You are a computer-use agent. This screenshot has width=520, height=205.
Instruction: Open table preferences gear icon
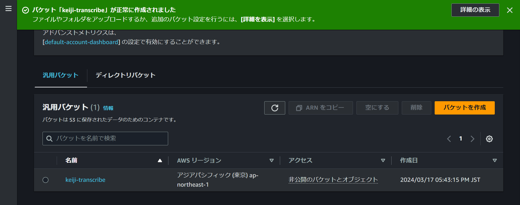tap(489, 139)
